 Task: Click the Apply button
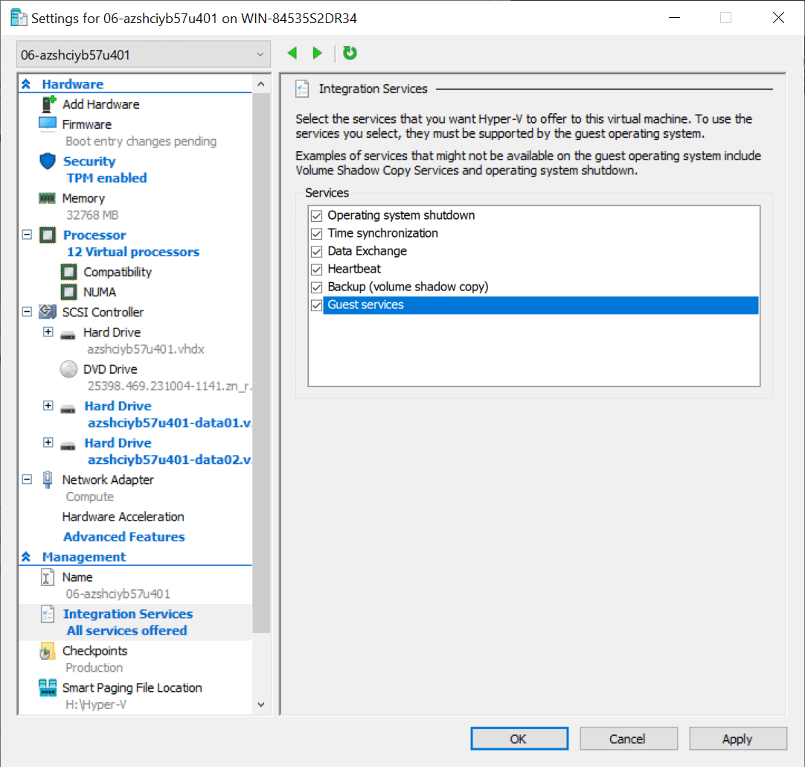click(738, 739)
